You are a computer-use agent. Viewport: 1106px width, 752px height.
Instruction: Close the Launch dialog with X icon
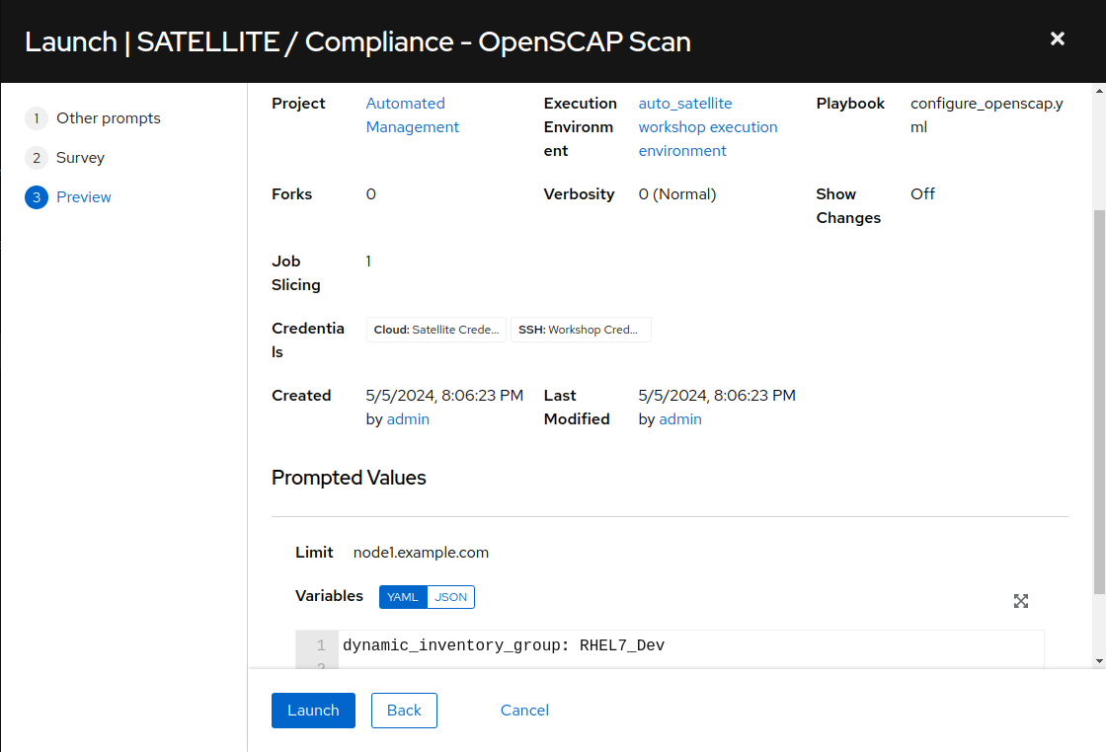pos(1057,39)
